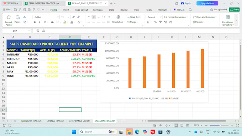The width and height of the screenshot is (242, 136).
Task: Click the clear formatting eraser icon
Action: tap(79, 22)
